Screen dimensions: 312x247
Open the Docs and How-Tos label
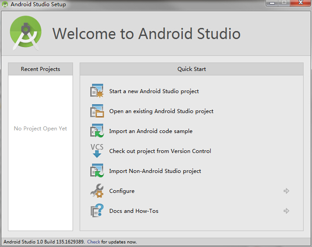click(134, 211)
